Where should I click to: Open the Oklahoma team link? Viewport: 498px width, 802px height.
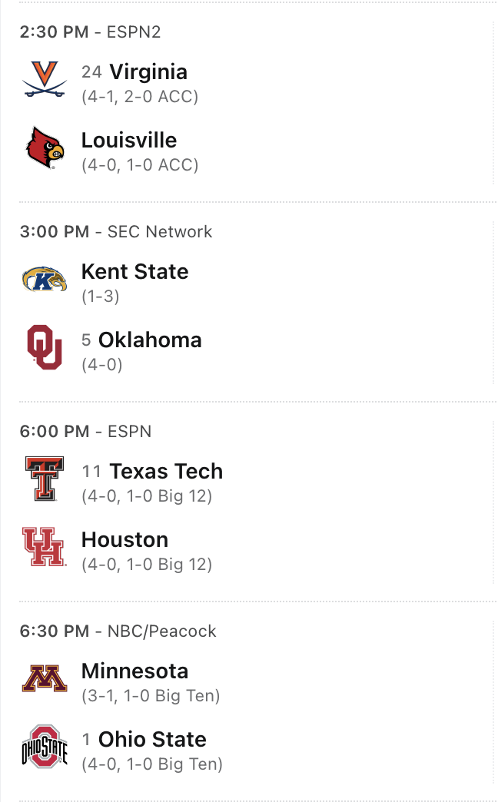(150, 340)
